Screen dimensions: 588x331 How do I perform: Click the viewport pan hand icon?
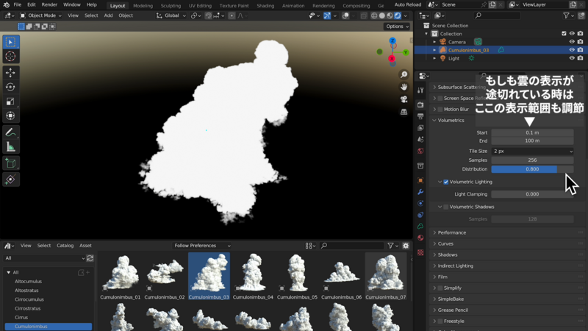click(x=404, y=87)
